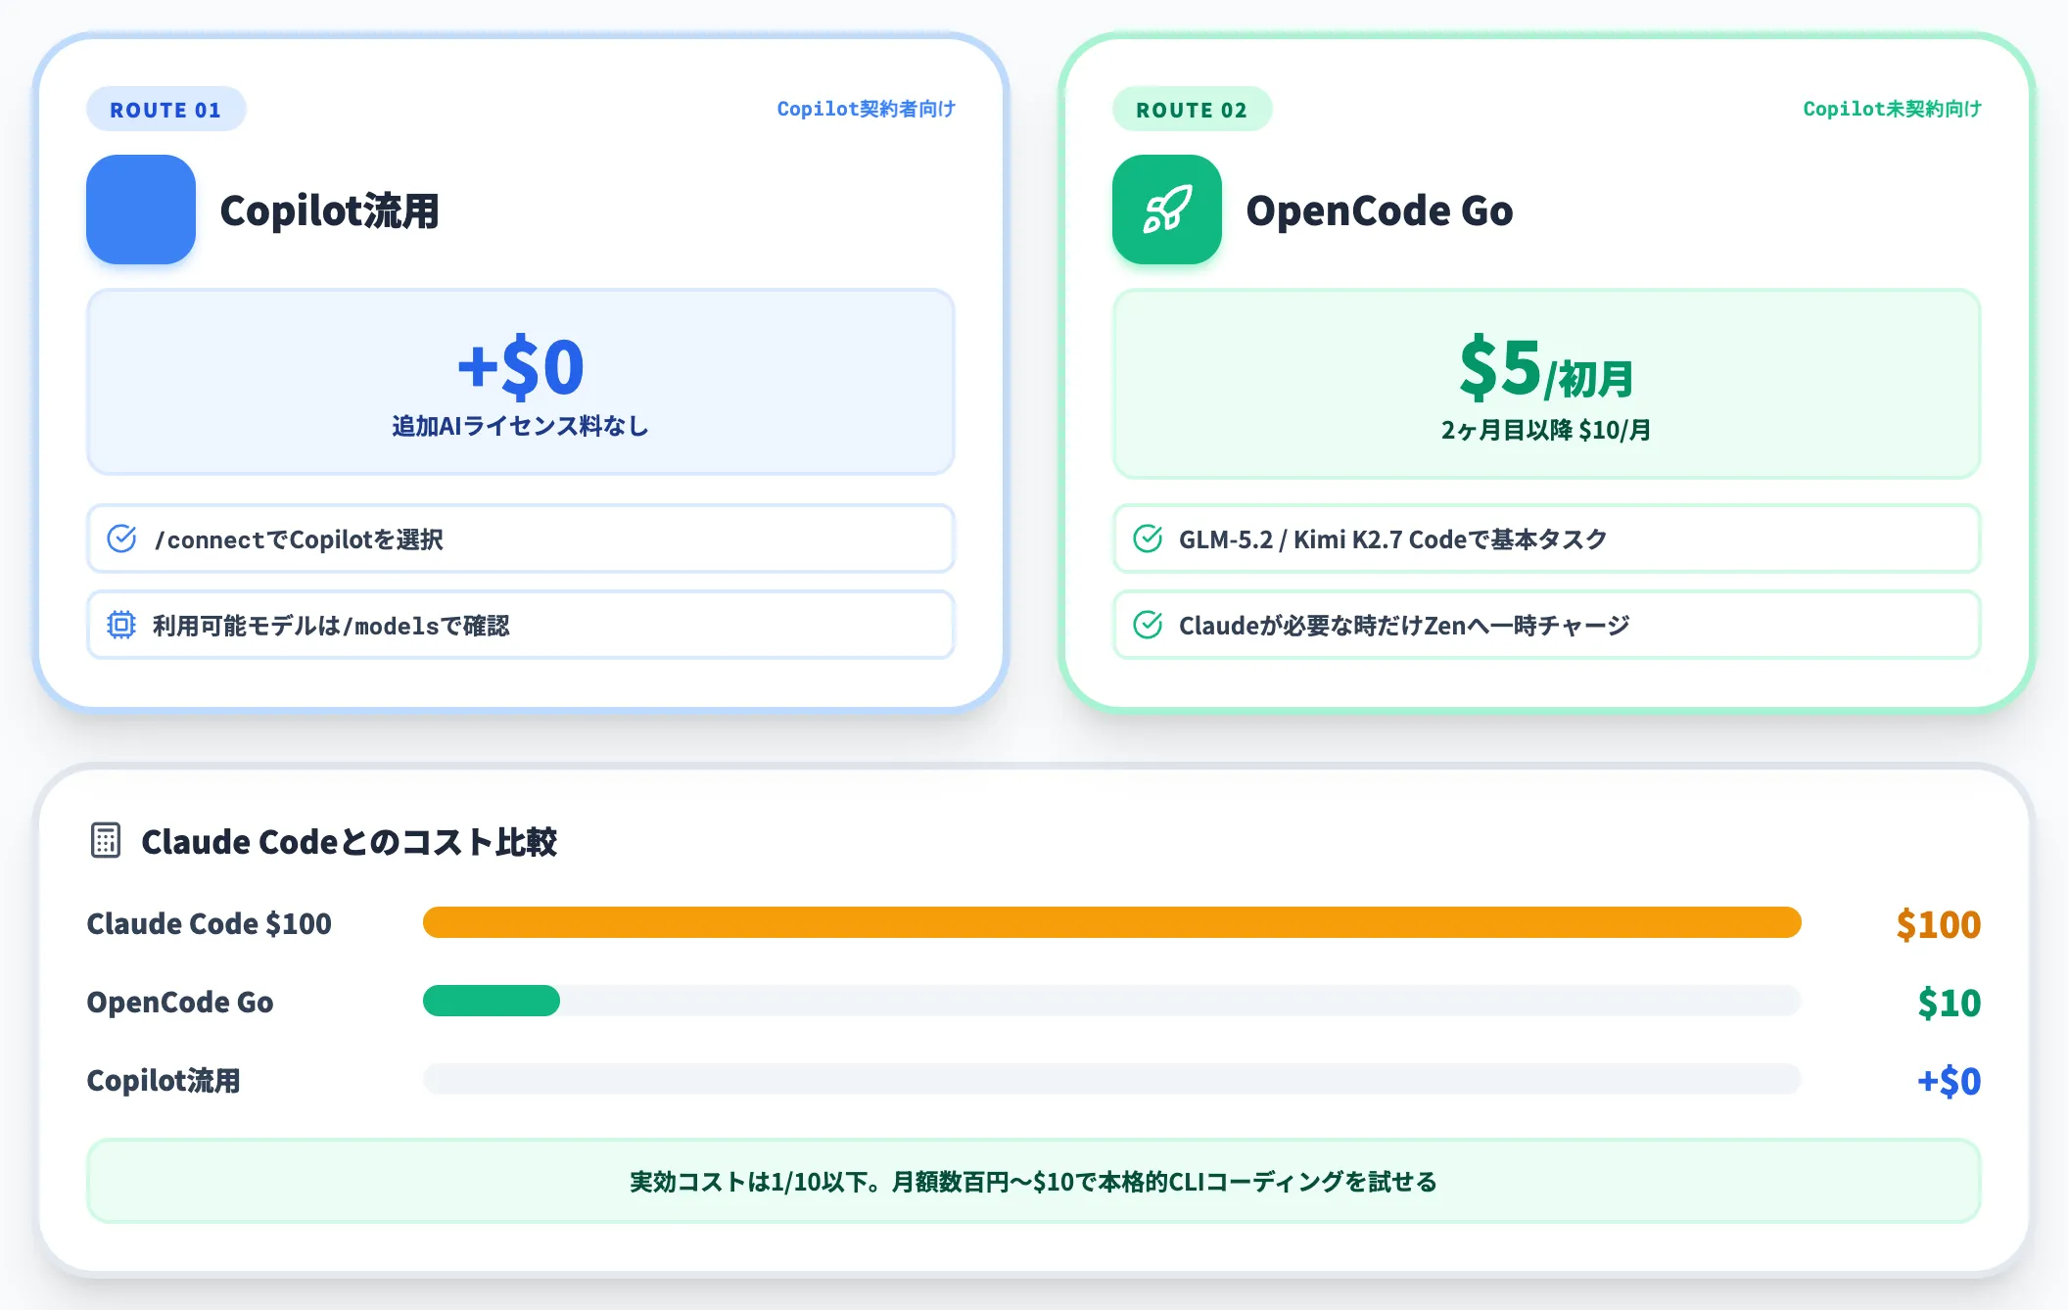Click the Copilot流用 label in cost comparison
Screen dimensions: 2068x1310
164,1080
